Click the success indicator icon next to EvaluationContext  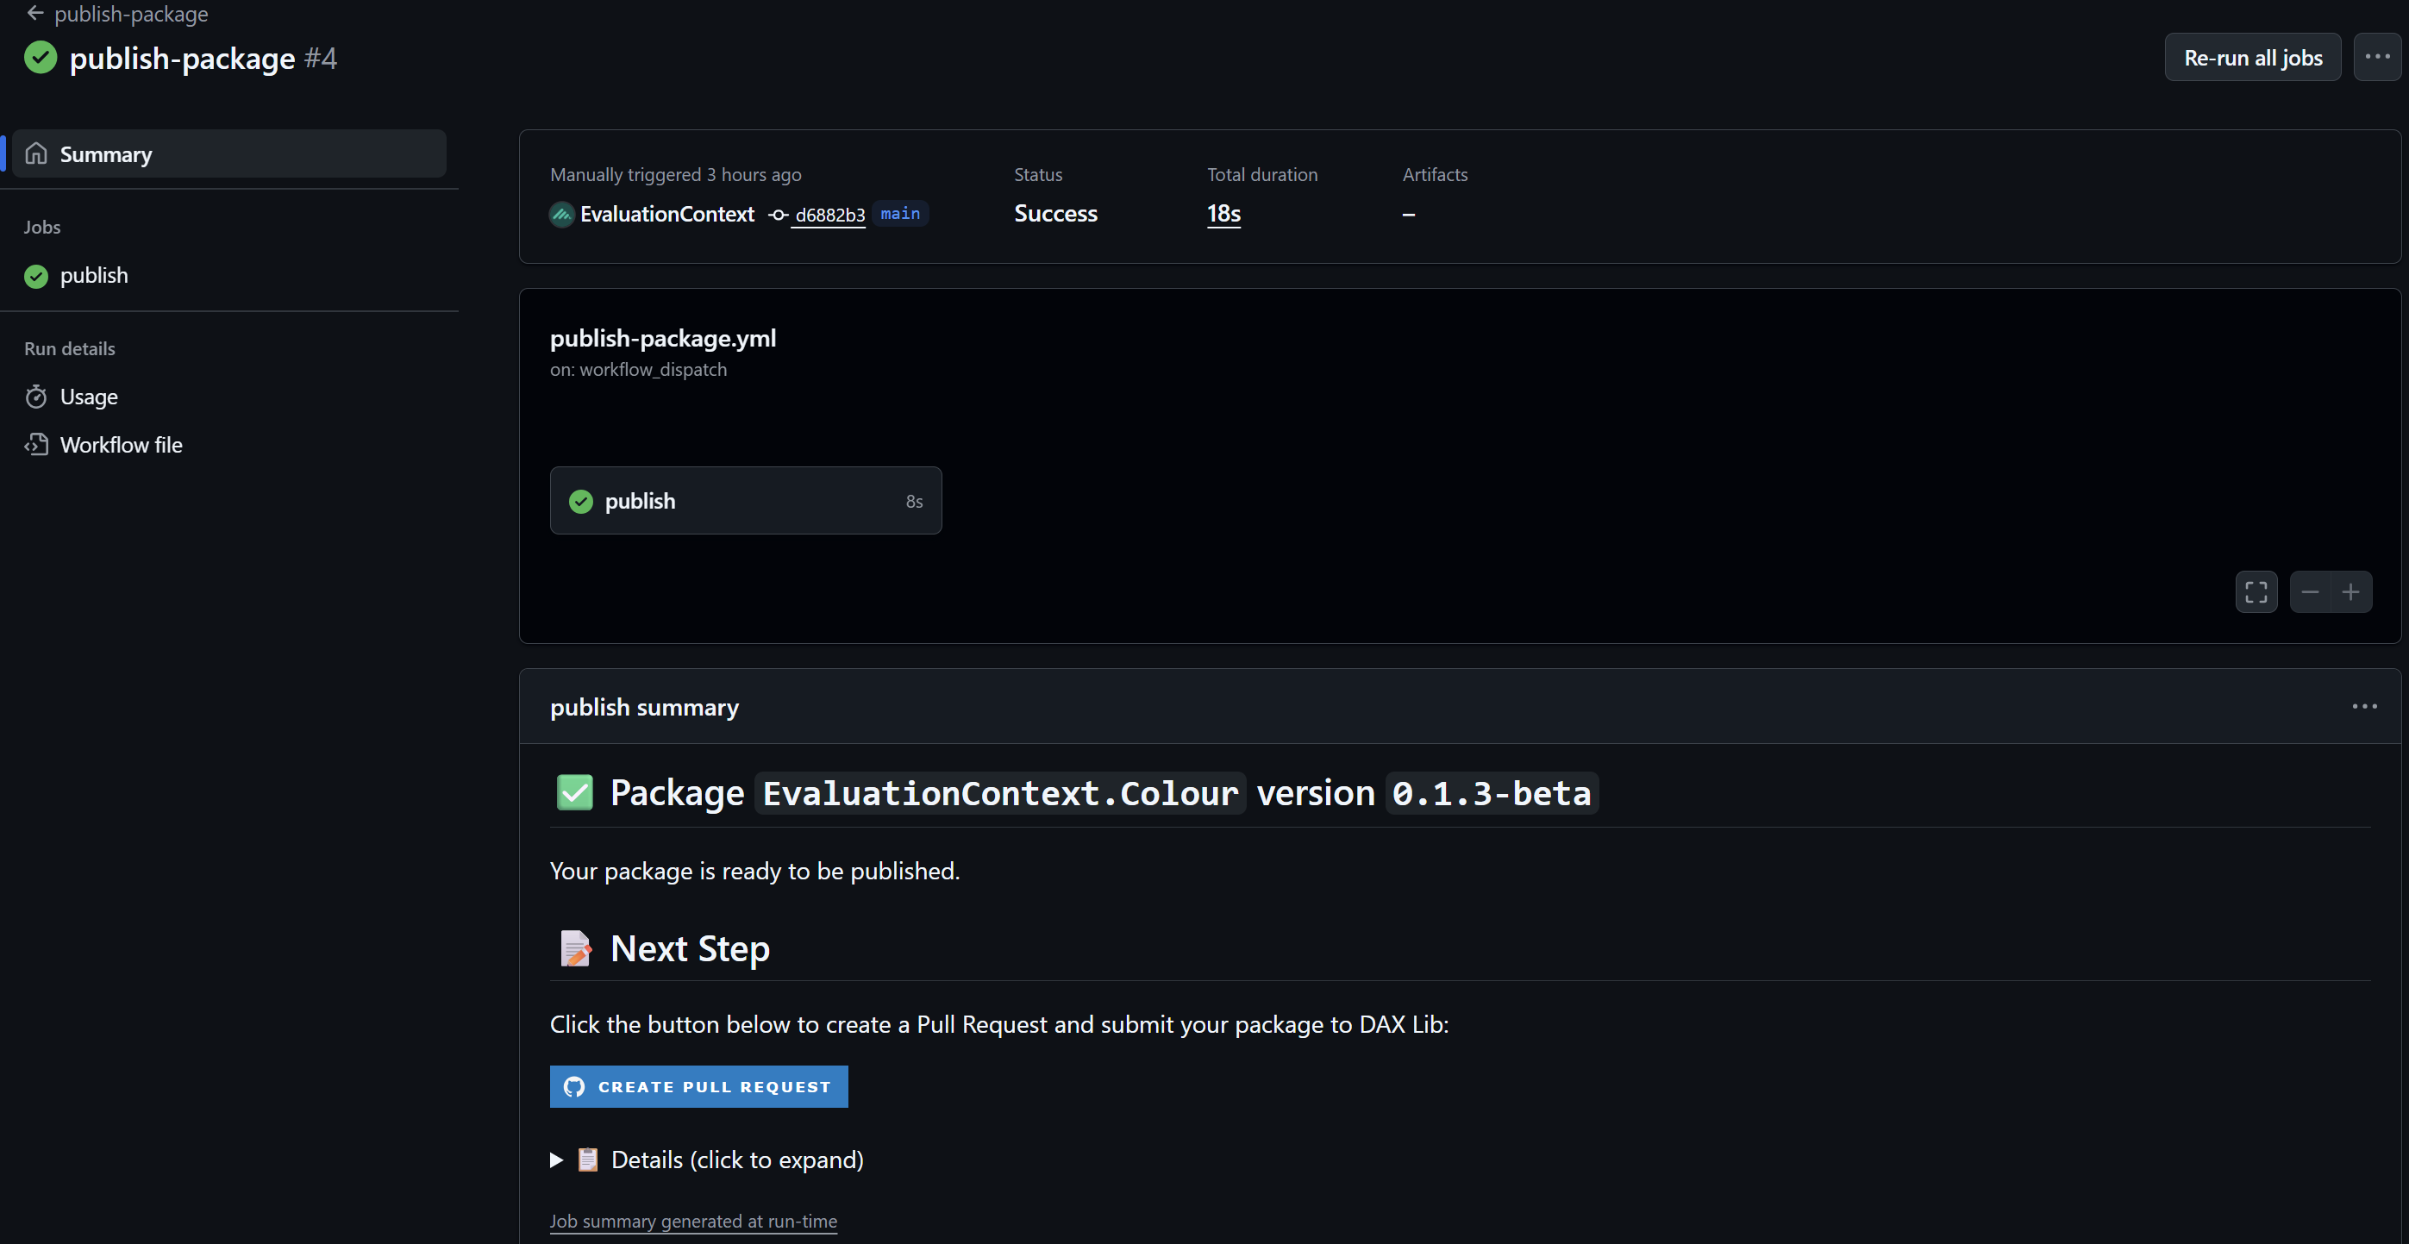coord(561,214)
